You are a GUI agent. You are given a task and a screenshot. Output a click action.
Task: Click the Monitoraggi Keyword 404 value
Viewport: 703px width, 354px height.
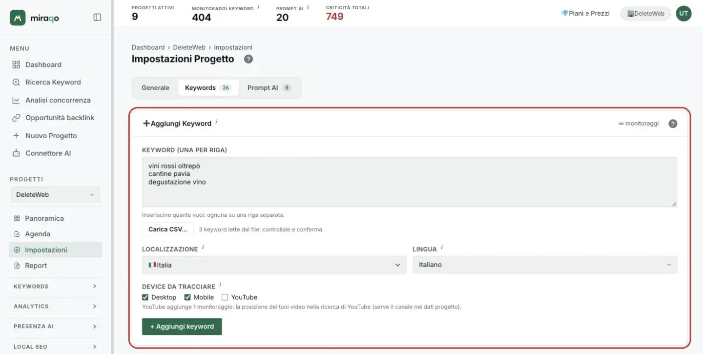point(202,18)
